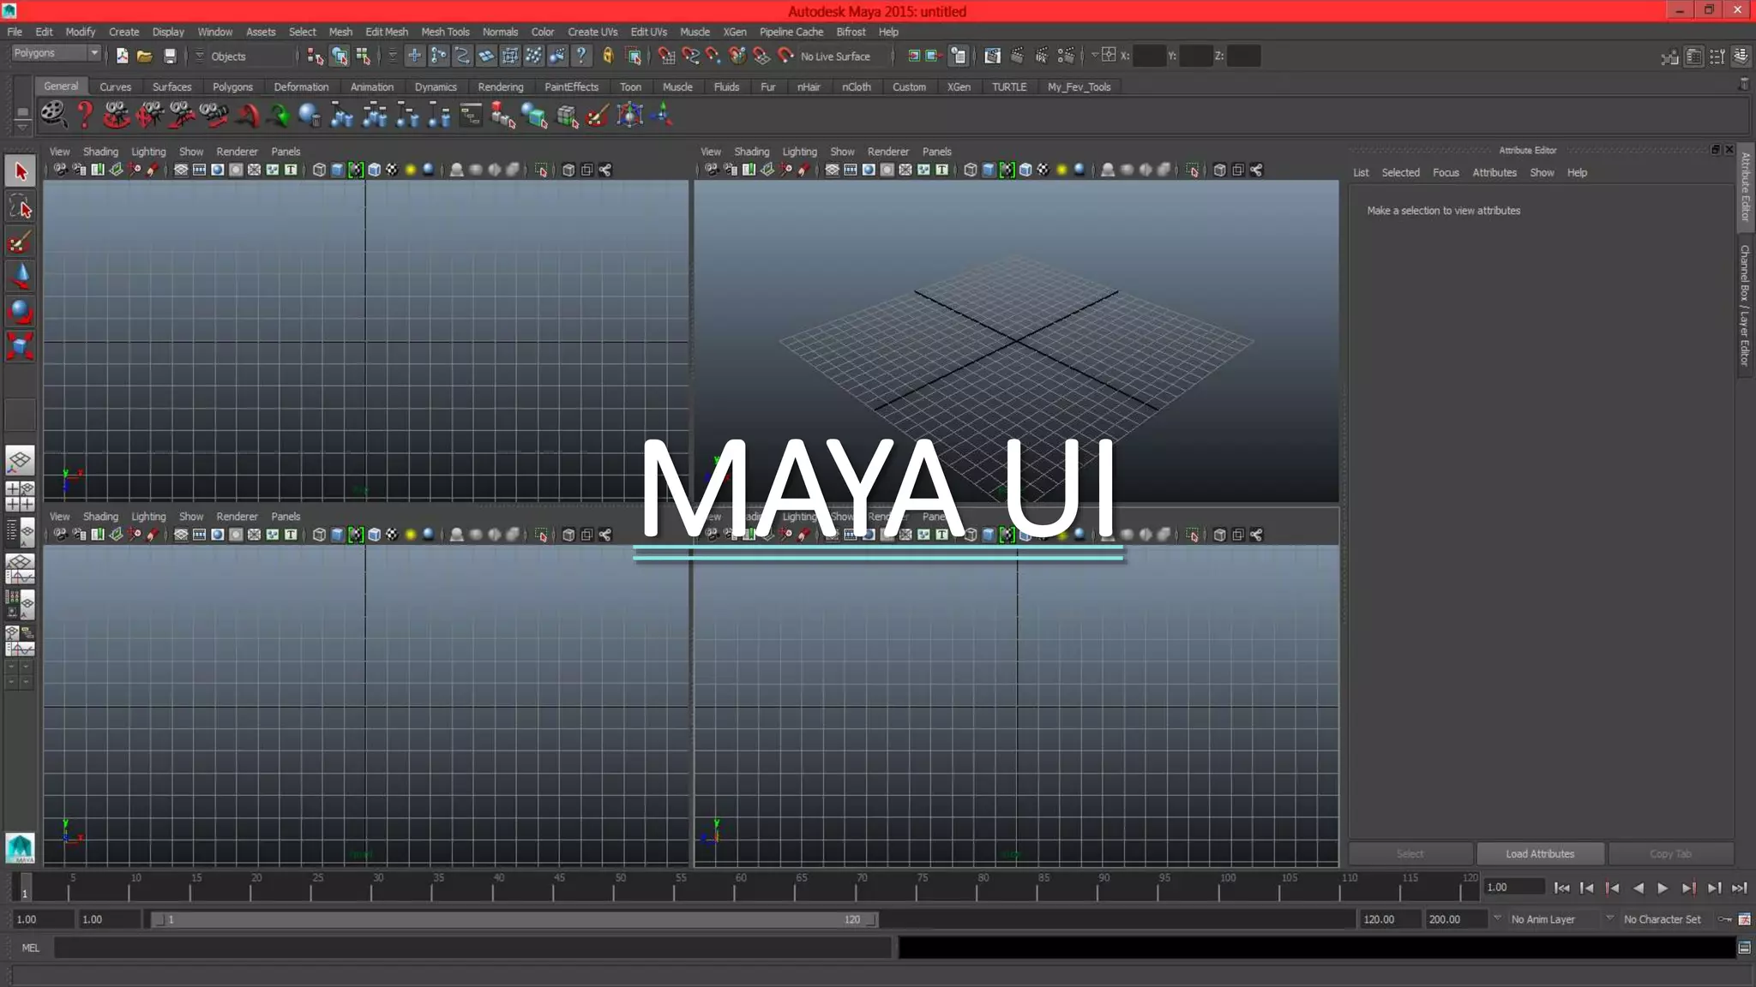Viewport: 1756px width, 987px height.
Task: Open the Mesh Tools menu
Action: coord(445,32)
